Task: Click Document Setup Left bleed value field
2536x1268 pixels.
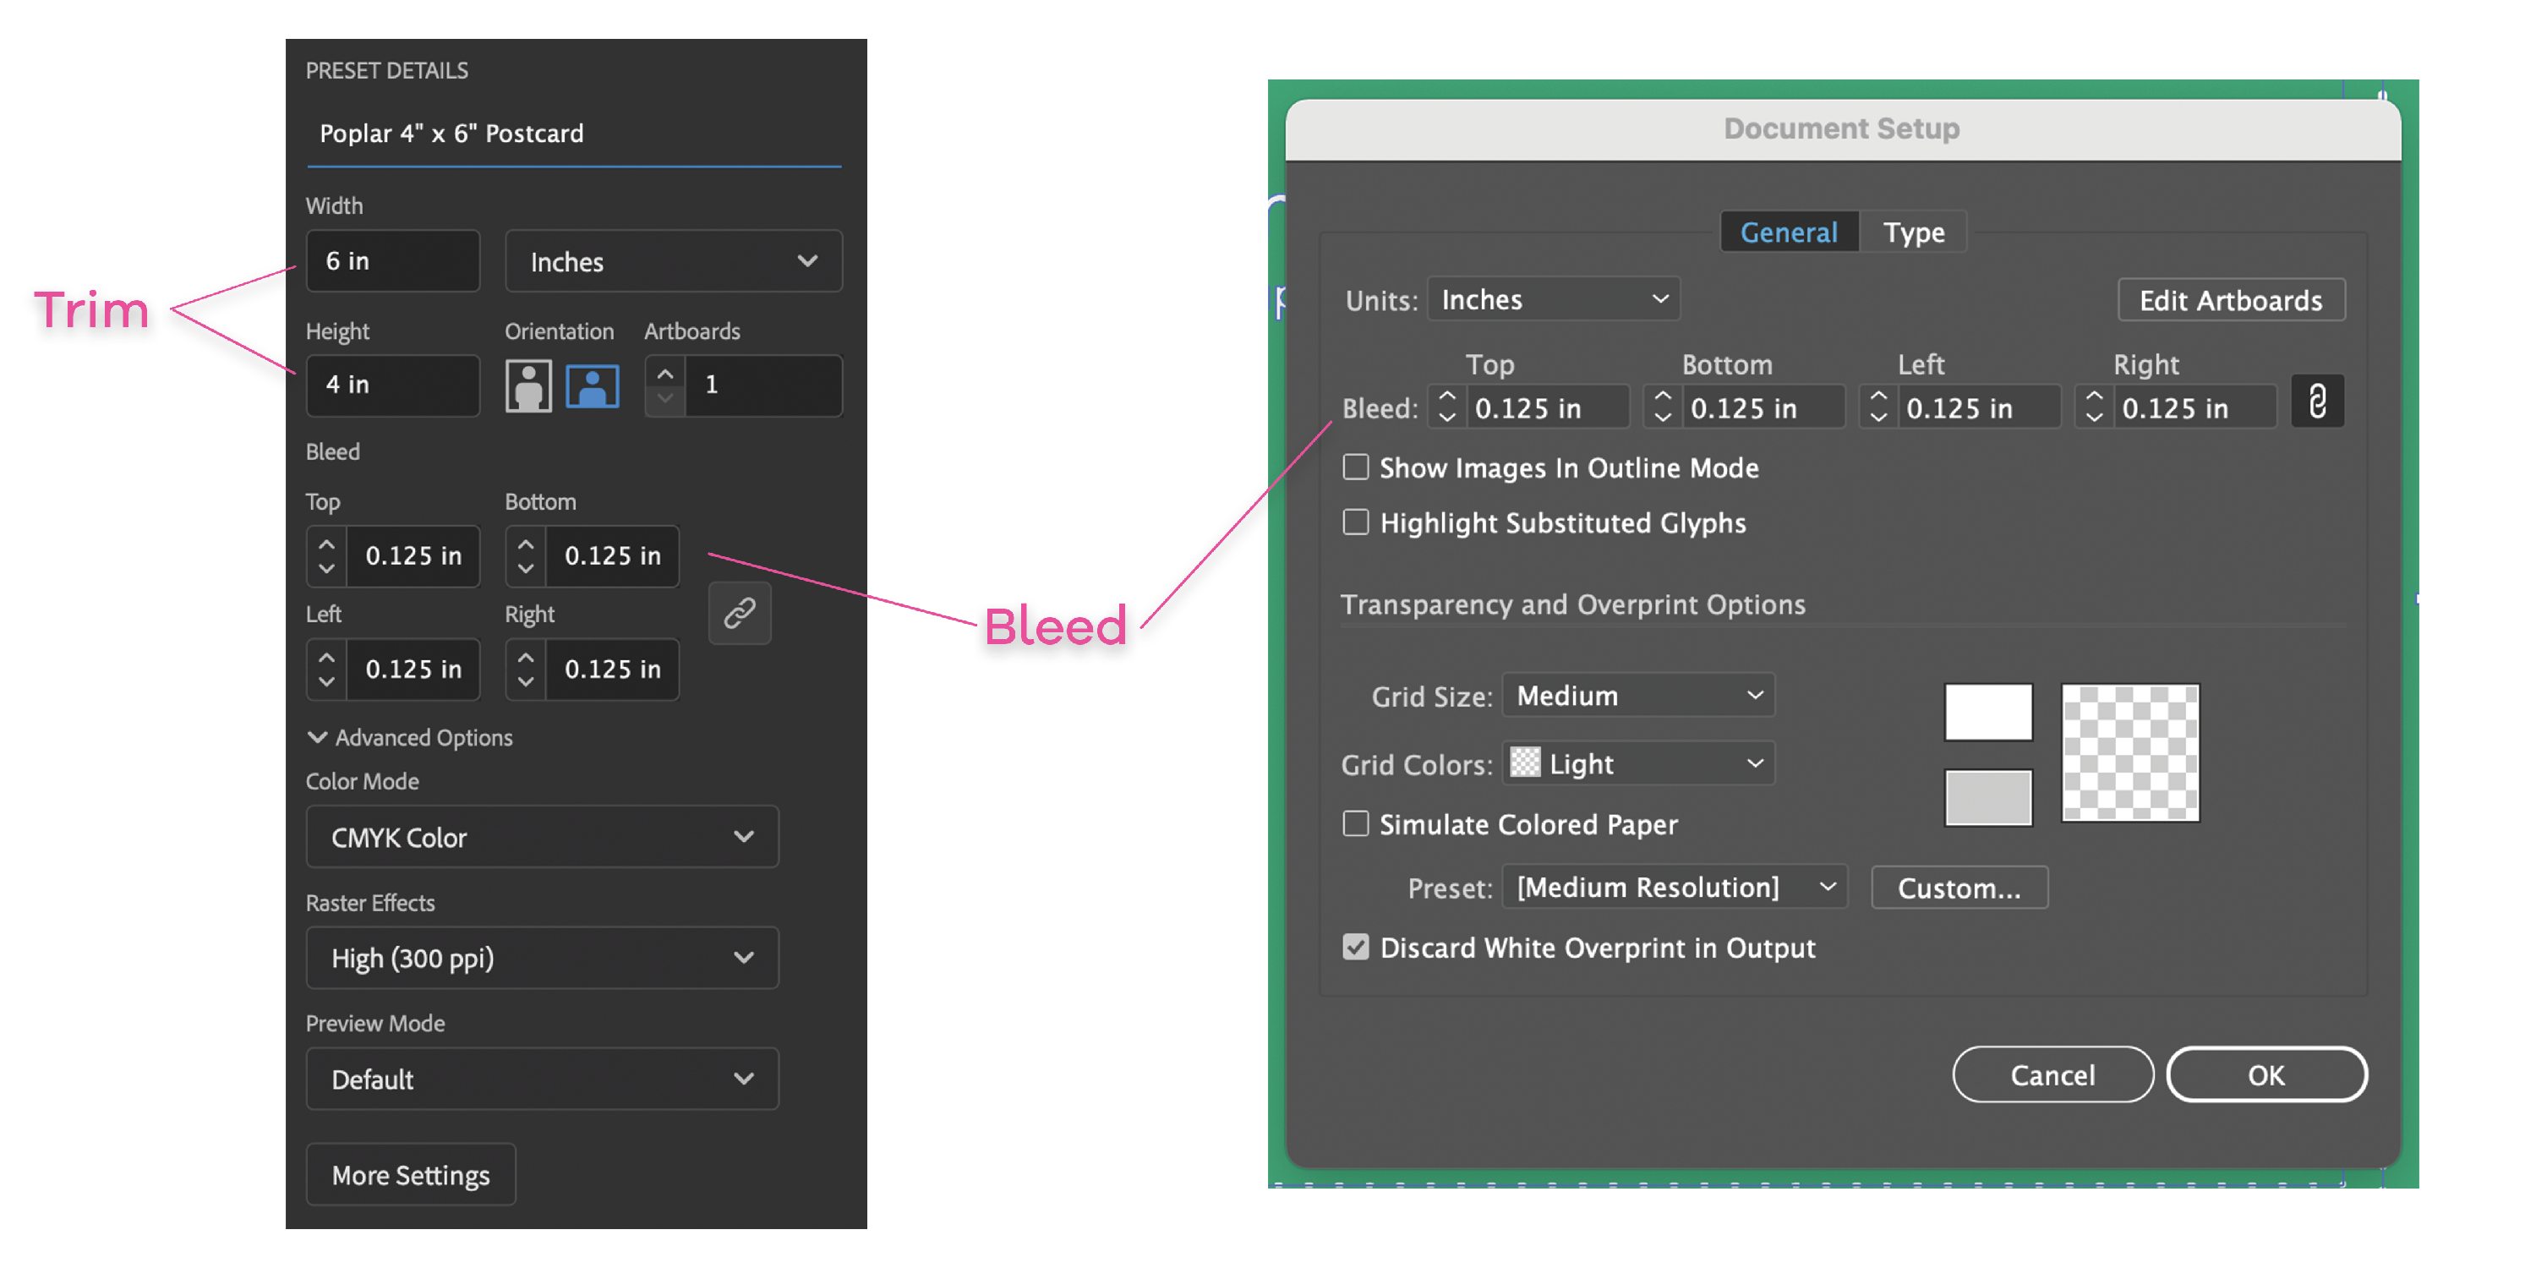Action: pos(1979,407)
